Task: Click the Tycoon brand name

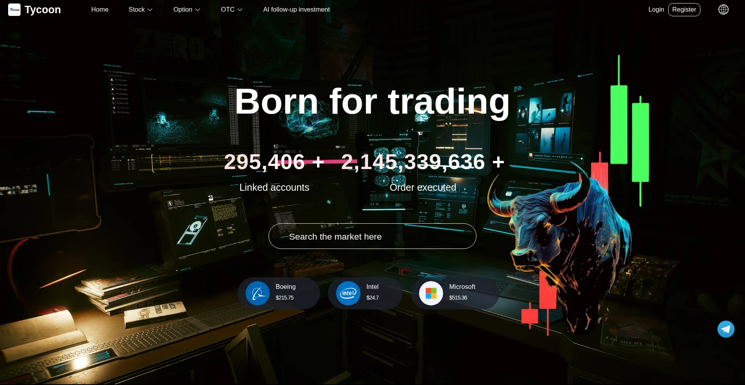Action: coord(43,10)
